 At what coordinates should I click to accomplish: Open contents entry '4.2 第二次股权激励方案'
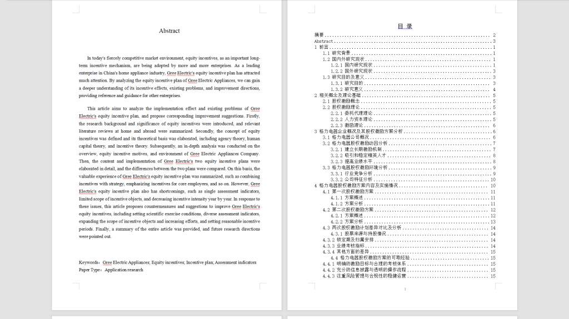409,210
